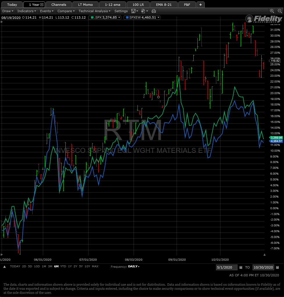This screenshot has width=284, height=297.
Task: Click the green .SPX color swatch
Action: point(92,17)
